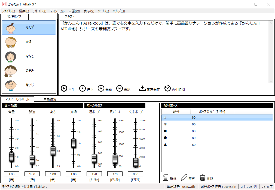The height and width of the screenshot is (190, 275).
Task: Jump to end with the 末尾 icon
Action: click(119, 88)
